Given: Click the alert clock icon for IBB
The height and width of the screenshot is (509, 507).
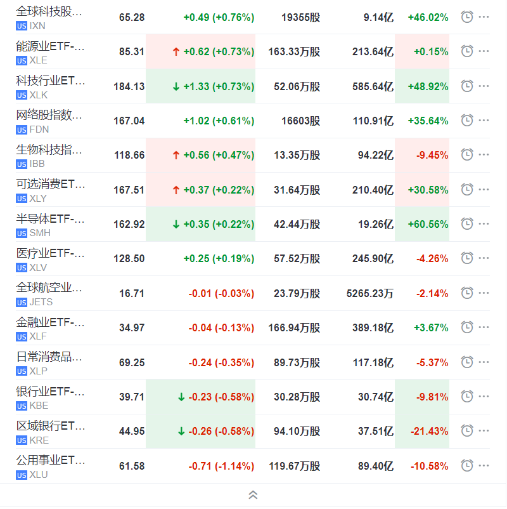Looking at the screenshot, I should point(466,154).
